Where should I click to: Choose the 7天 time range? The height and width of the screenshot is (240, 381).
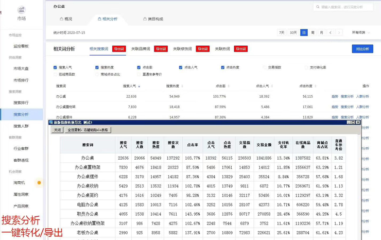[282, 32]
